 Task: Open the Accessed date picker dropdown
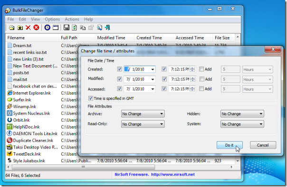[153, 89]
